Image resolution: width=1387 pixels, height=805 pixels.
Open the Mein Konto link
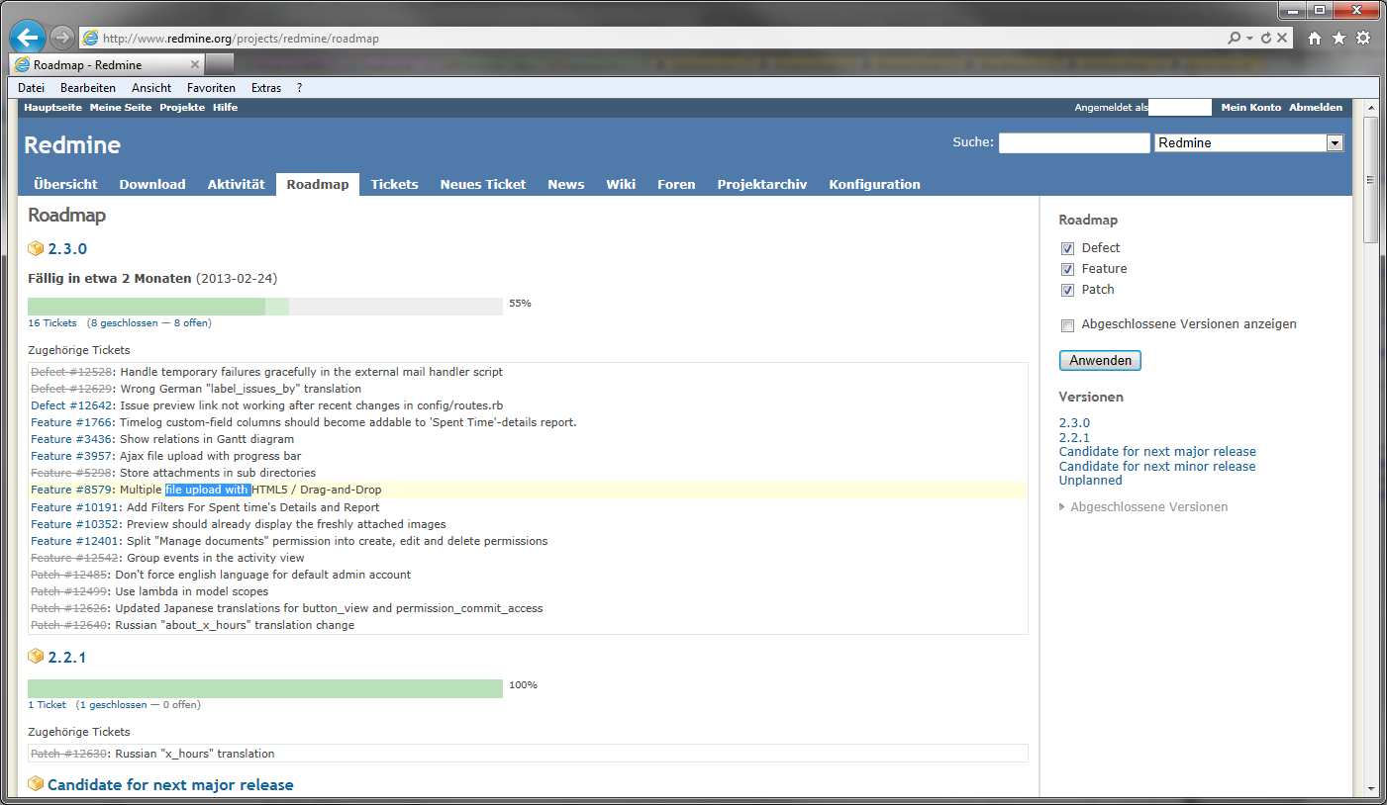point(1251,107)
